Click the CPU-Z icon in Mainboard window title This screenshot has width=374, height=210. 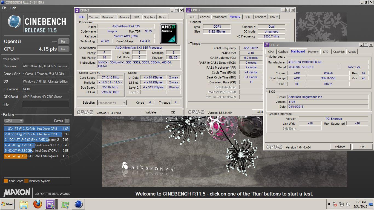coord(266,45)
